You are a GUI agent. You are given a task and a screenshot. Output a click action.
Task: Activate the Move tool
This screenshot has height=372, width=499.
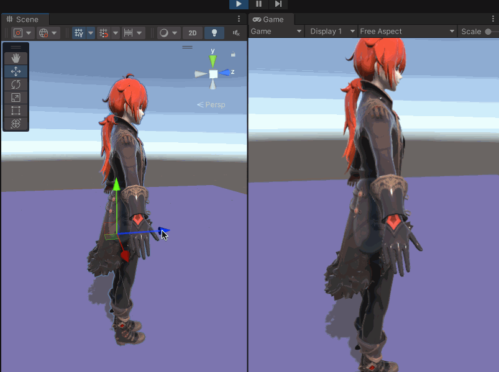click(x=16, y=71)
